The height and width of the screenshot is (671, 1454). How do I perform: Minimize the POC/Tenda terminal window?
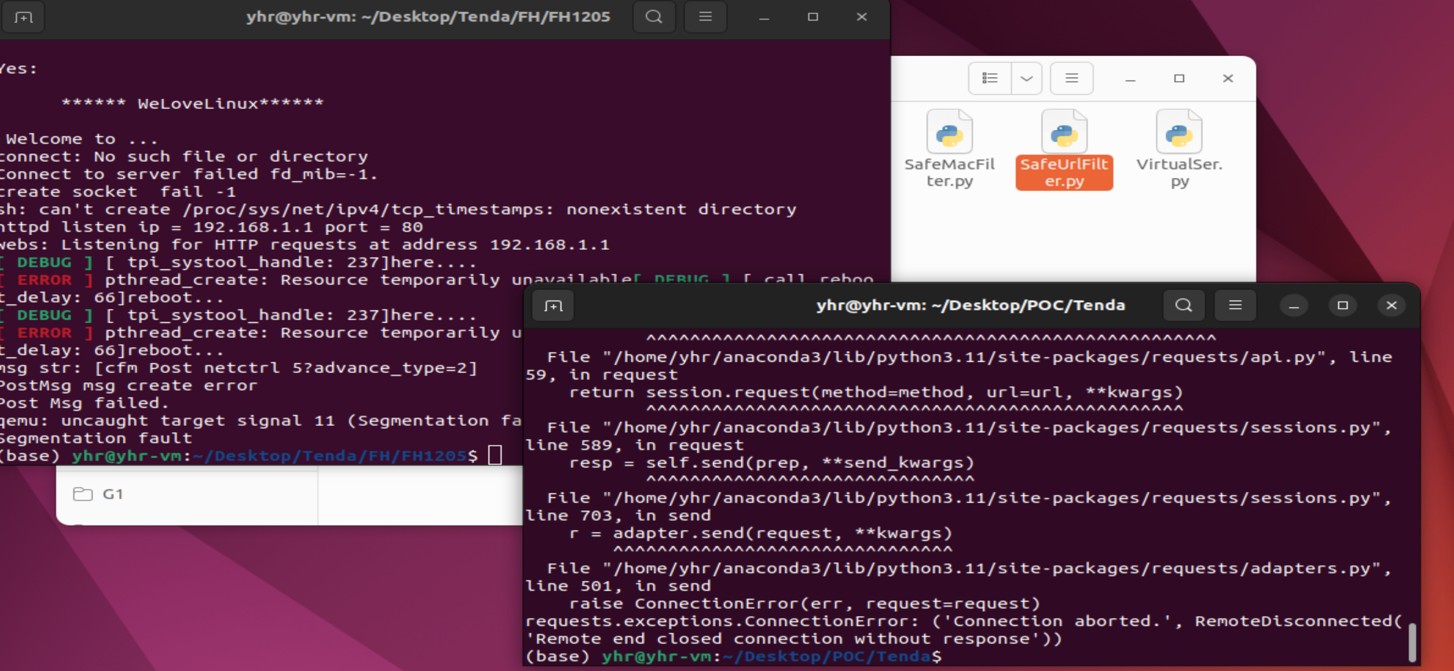point(1294,306)
